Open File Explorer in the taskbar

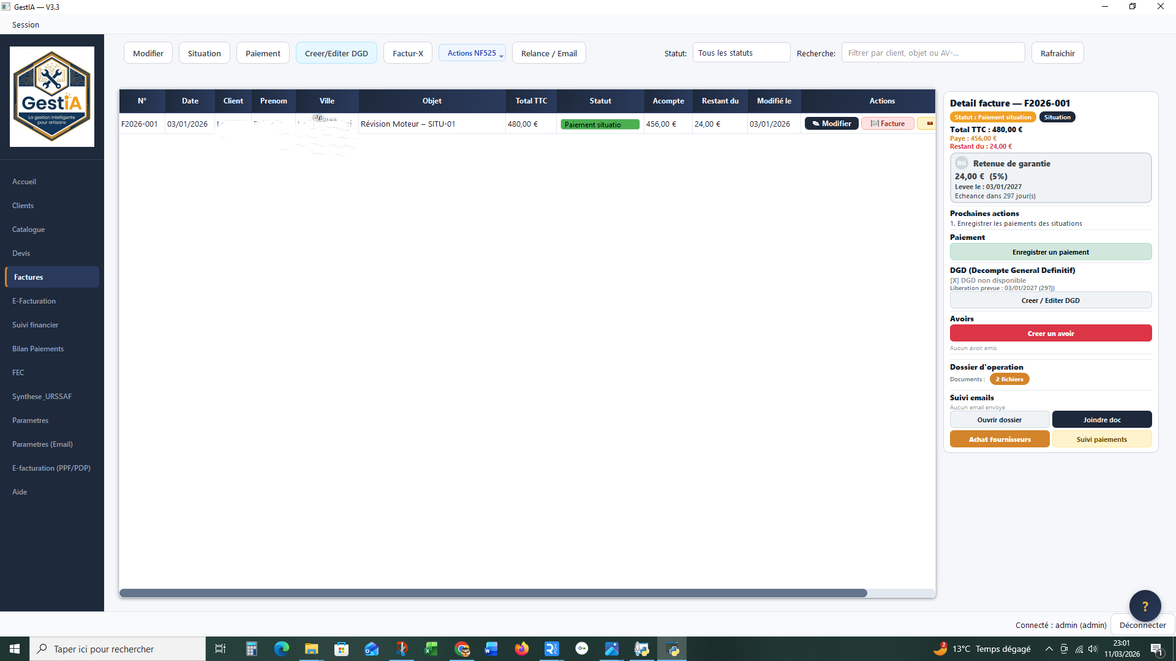tap(311, 649)
